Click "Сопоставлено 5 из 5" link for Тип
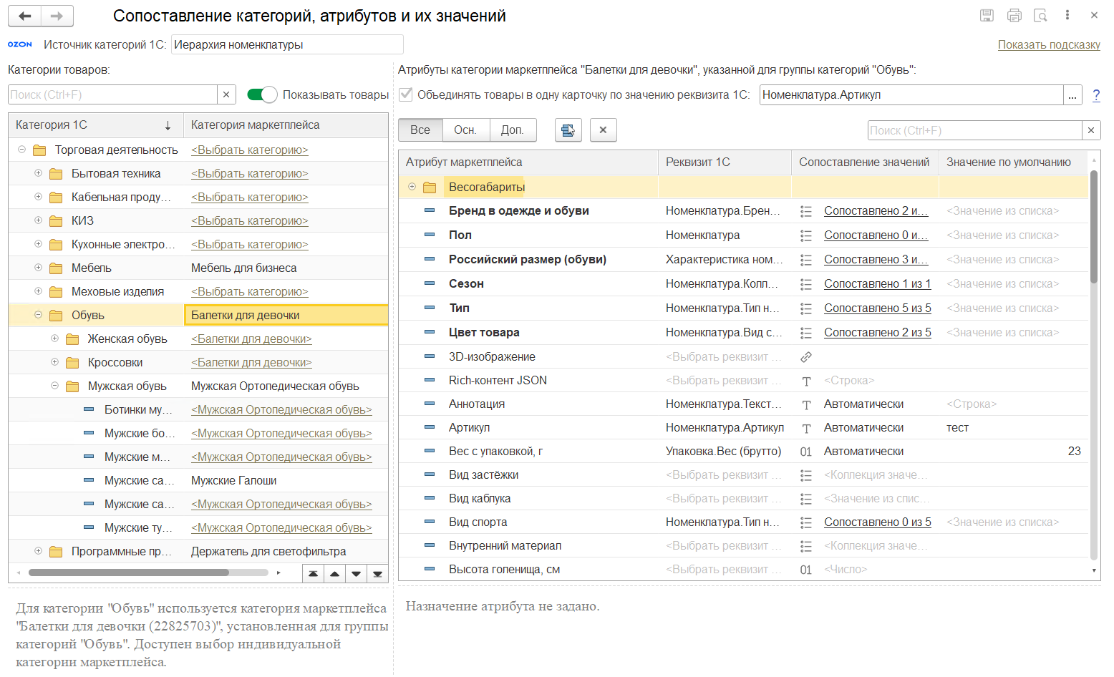The image size is (1114, 677). pos(877,308)
